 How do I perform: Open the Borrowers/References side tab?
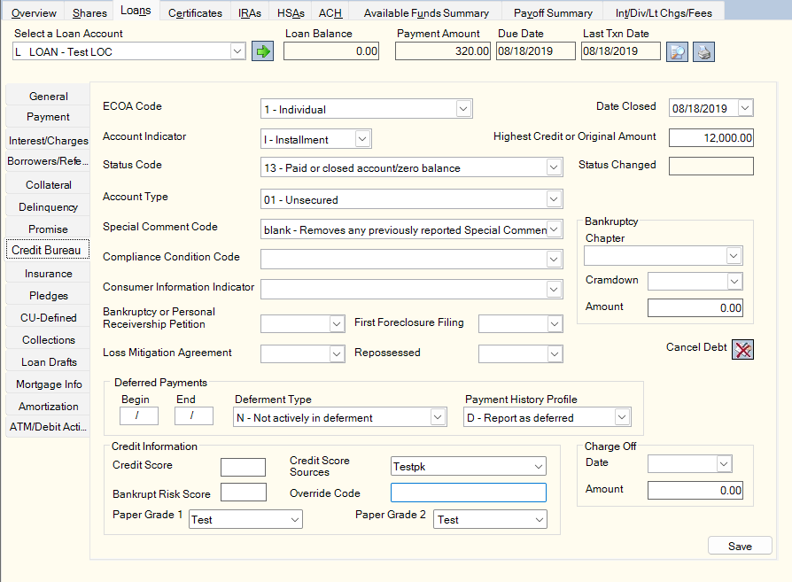point(48,161)
